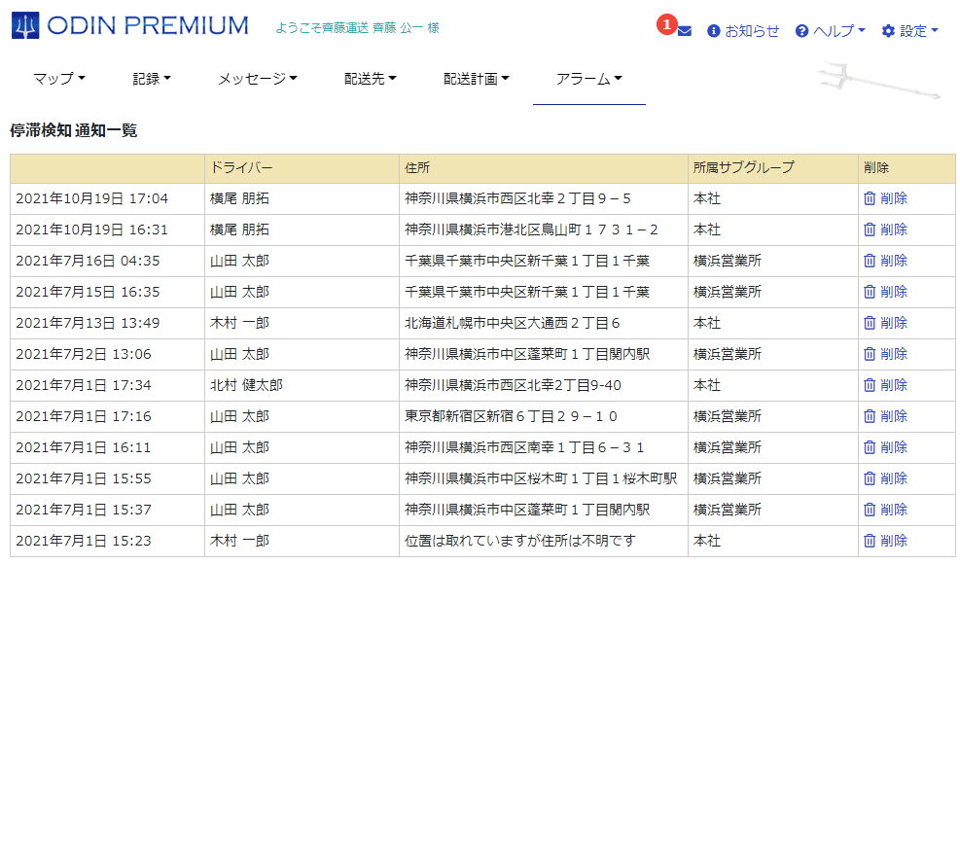Viewport: 960px width, 848px height.
Task: Open the 配送計画 menu
Action: (476, 79)
